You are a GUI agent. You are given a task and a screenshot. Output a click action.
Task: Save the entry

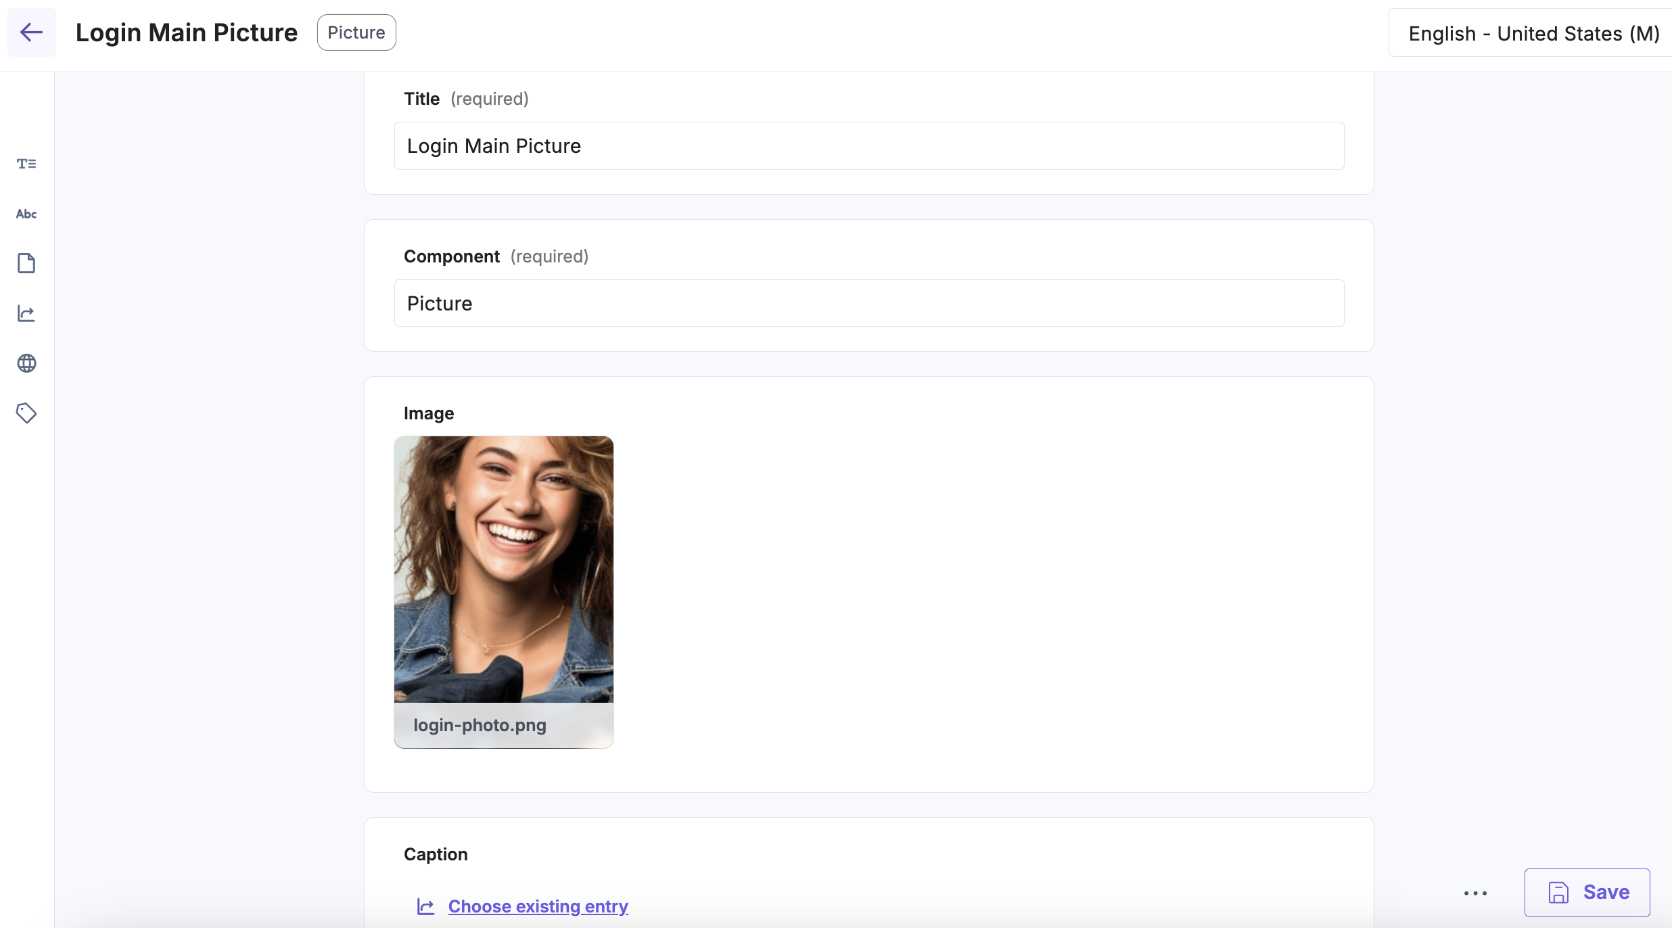tap(1587, 893)
